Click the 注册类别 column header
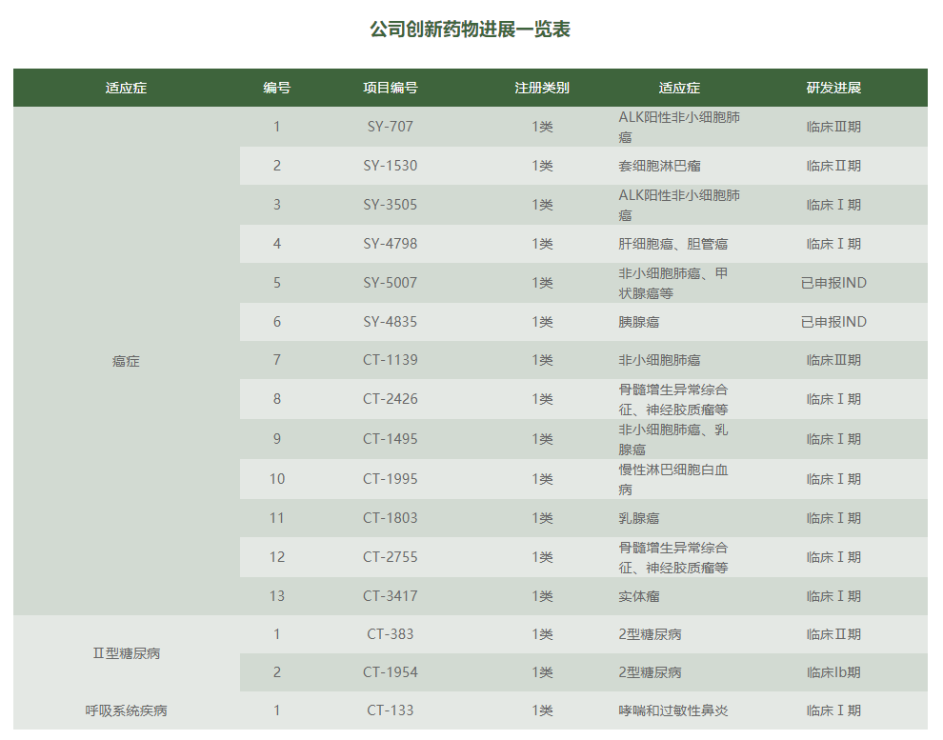Viewport: 943px width, 740px height. 542,88
